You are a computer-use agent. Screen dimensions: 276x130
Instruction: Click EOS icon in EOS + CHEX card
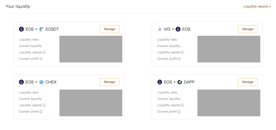pos(21,82)
